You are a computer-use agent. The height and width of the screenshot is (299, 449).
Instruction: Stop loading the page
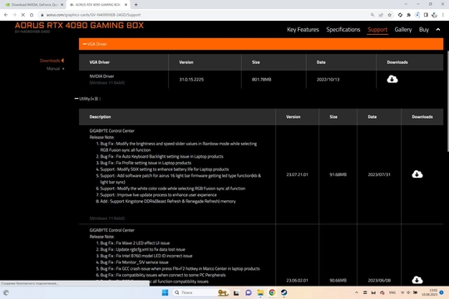[x=23, y=15]
